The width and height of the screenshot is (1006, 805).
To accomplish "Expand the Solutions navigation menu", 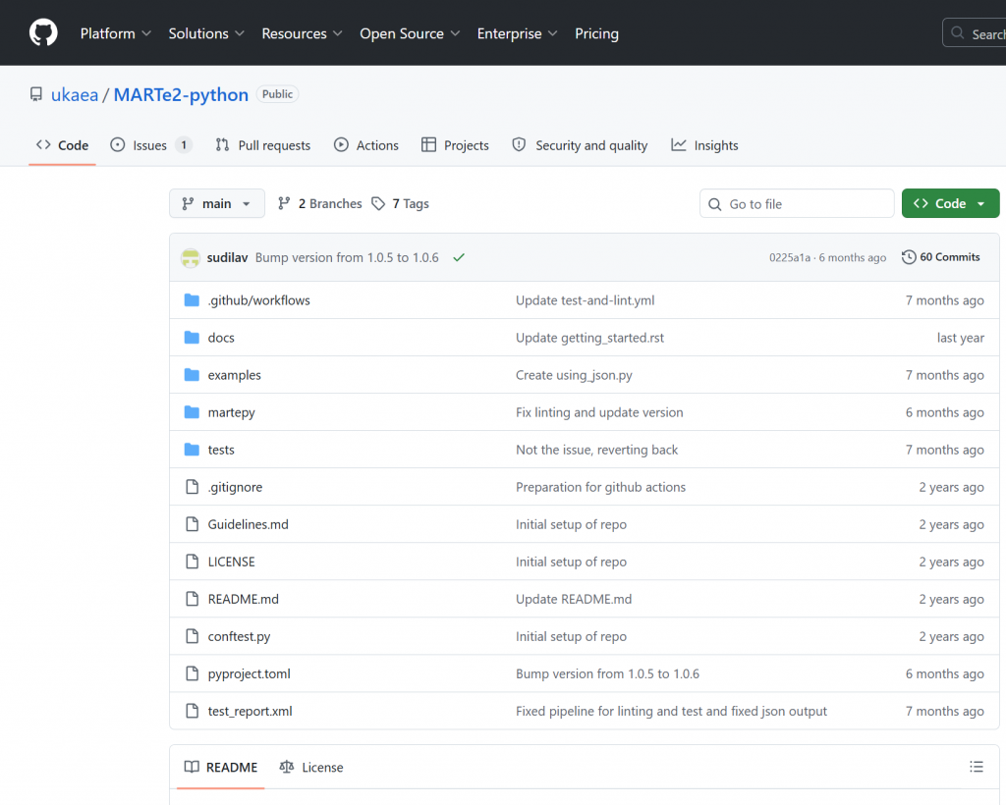I will click(x=205, y=33).
